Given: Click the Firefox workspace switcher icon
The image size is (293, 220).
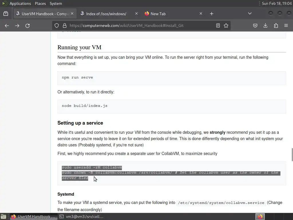Looking at the screenshot, I should pyautogui.click(x=260, y=217).
